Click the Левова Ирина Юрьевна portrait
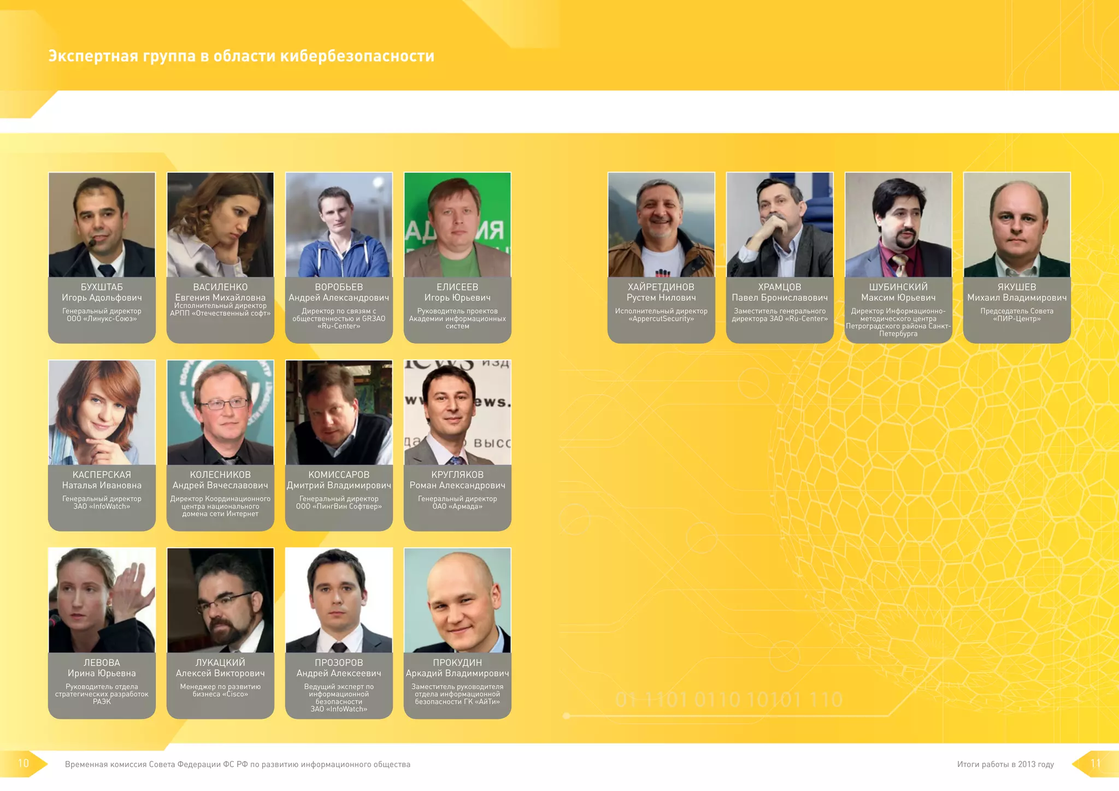Viewport: 1119px width, 791px height. click(102, 600)
